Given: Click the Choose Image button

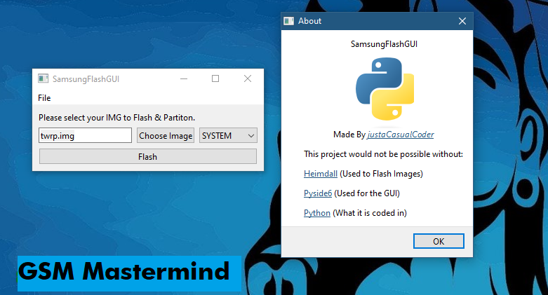Looking at the screenshot, I should (x=166, y=135).
